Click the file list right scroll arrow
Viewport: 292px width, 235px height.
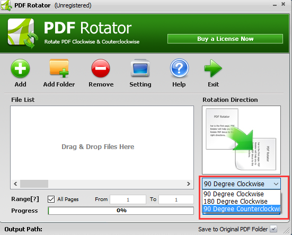[x=189, y=184]
